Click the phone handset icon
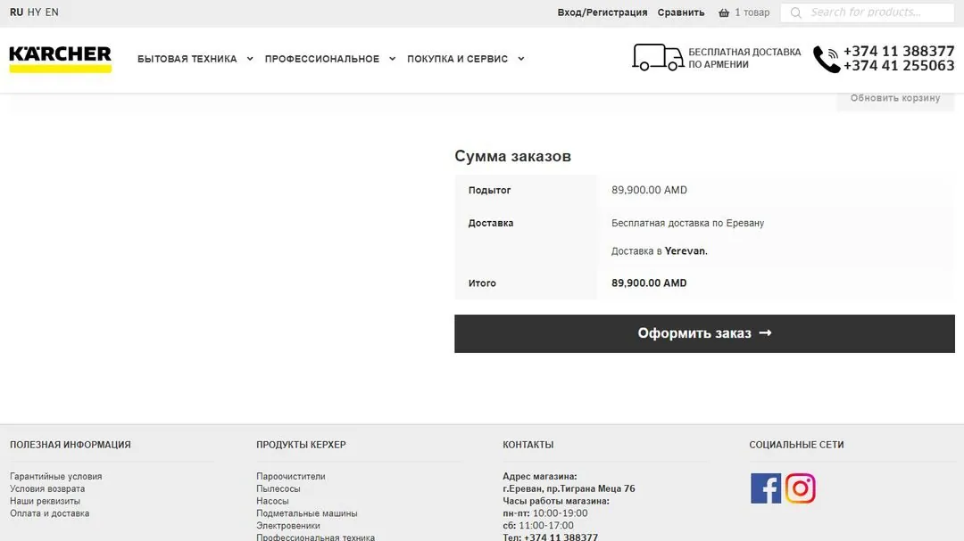 tap(827, 59)
